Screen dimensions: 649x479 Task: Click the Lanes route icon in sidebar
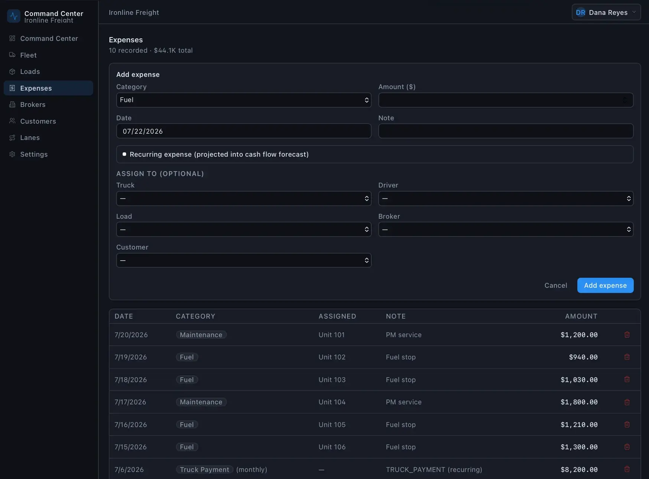tap(12, 137)
